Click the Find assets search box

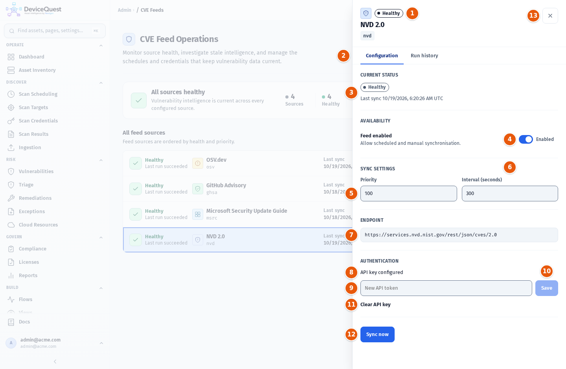pyautogui.click(x=55, y=31)
